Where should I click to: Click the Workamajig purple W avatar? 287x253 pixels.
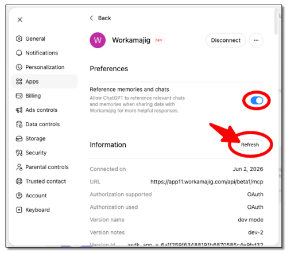click(x=98, y=40)
